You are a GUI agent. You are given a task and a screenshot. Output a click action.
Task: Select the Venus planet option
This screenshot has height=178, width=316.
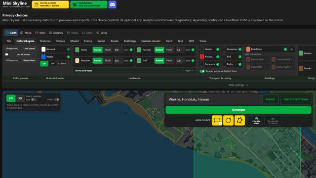click(x=73, y=33)
